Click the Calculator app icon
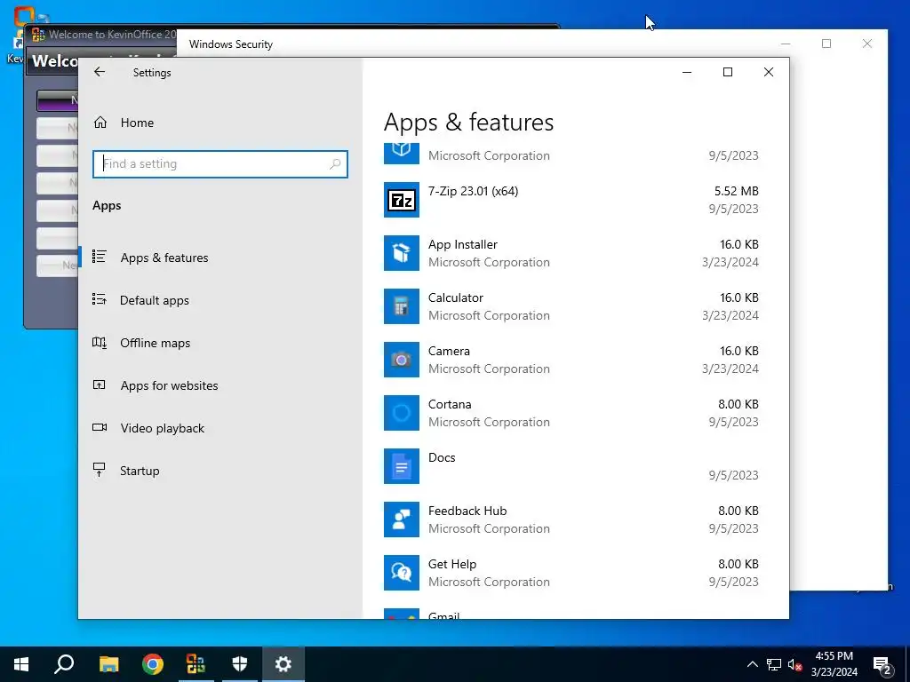Viewport: 910px width, 682px height. click(401, 306)
